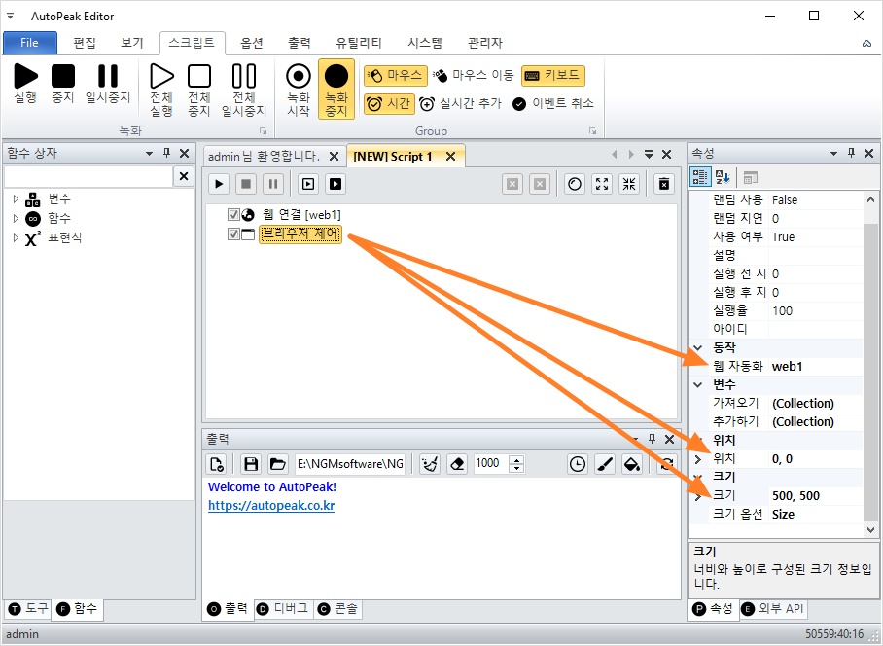Click the script toolbar play button
This screenshot has height=646, width=883.
(x=219, y=184)
